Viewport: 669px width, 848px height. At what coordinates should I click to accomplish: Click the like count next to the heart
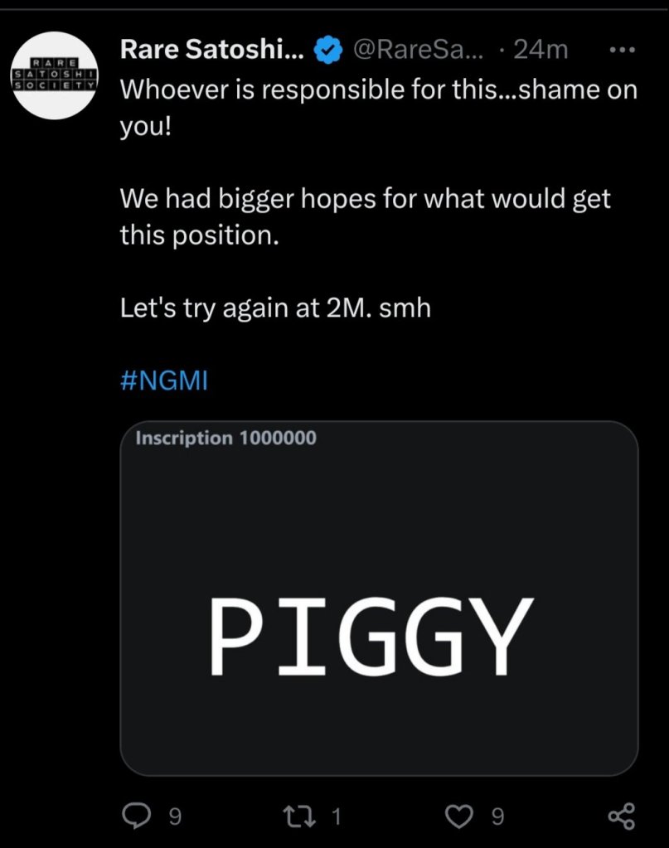coord(497,817)
